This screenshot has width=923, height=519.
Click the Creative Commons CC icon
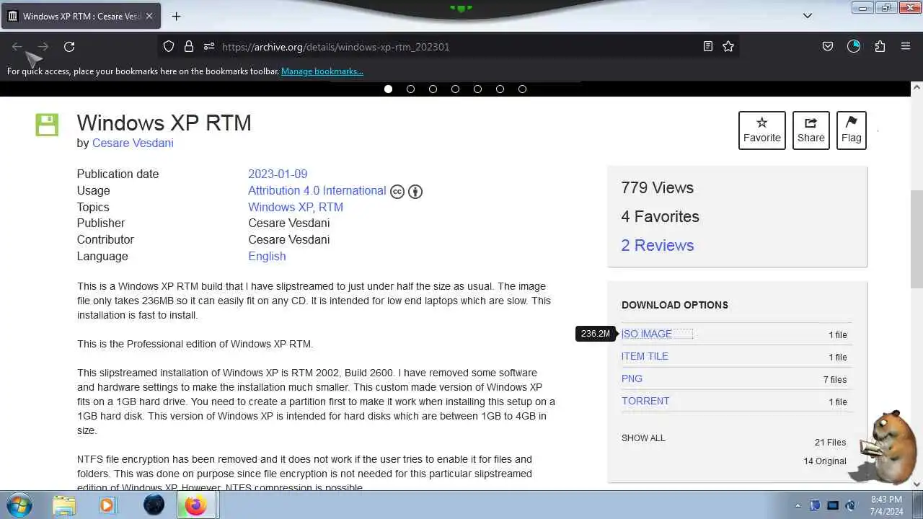(x=397, y=192)
